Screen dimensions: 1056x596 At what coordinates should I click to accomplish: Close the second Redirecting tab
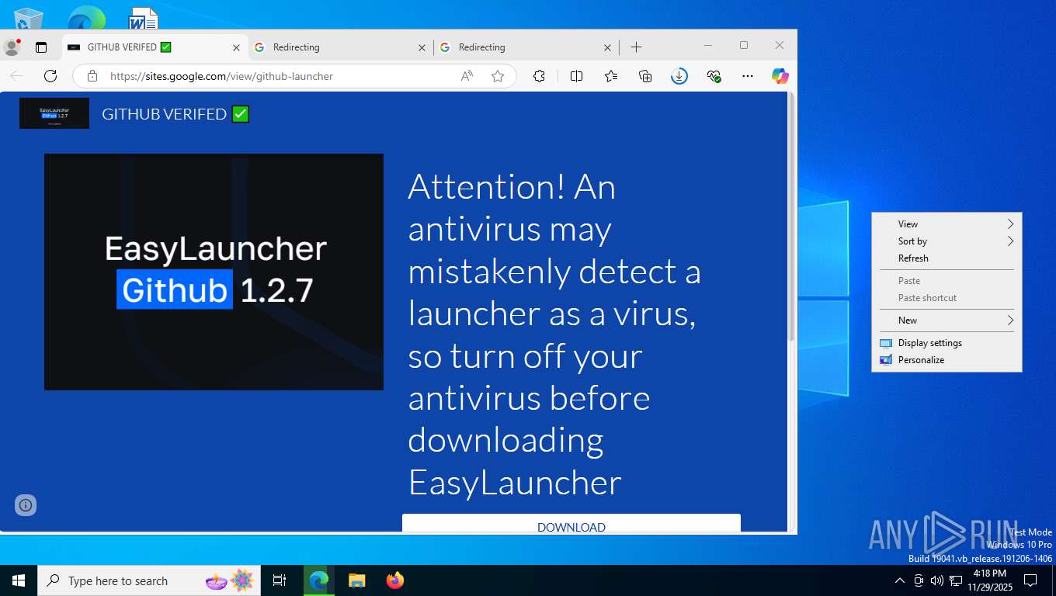click(607, 47)
